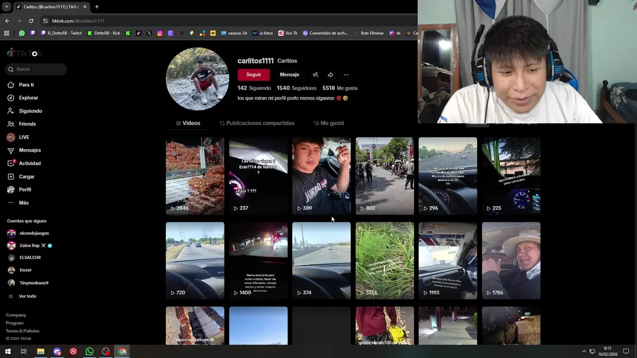Viewport: 637px width, 358px height.
Task: Open new browser tab
Action: (97, 7)
